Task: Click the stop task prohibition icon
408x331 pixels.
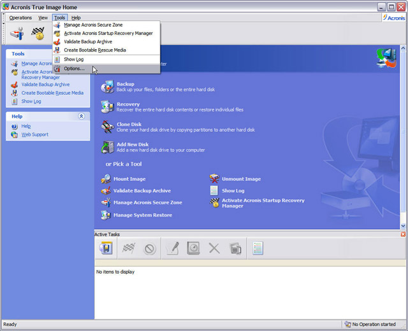Action: (150, 249)
